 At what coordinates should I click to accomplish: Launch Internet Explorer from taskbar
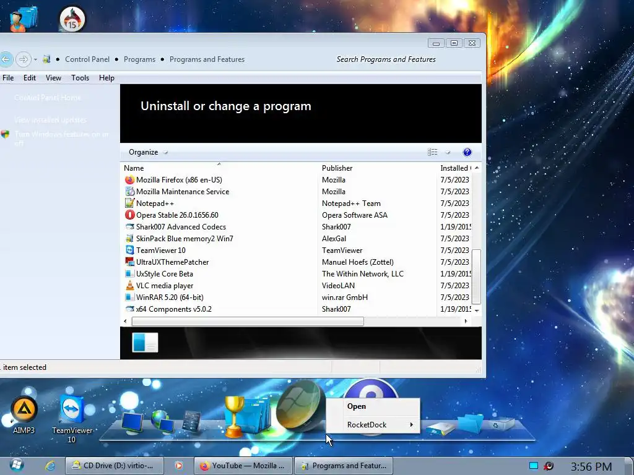coord(50,466)
